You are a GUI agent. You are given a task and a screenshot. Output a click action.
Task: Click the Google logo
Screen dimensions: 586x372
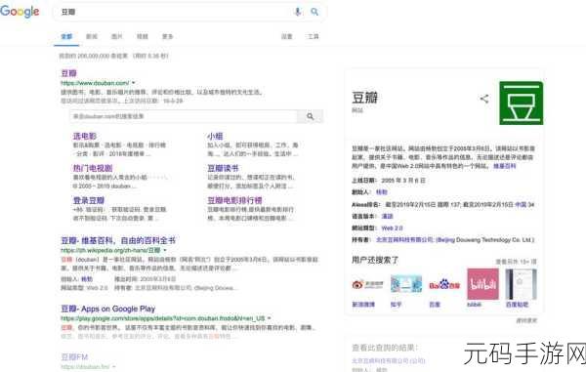coord(20,11)
